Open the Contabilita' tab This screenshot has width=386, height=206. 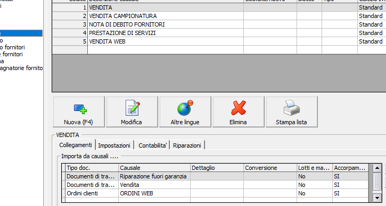click(153, 145)
